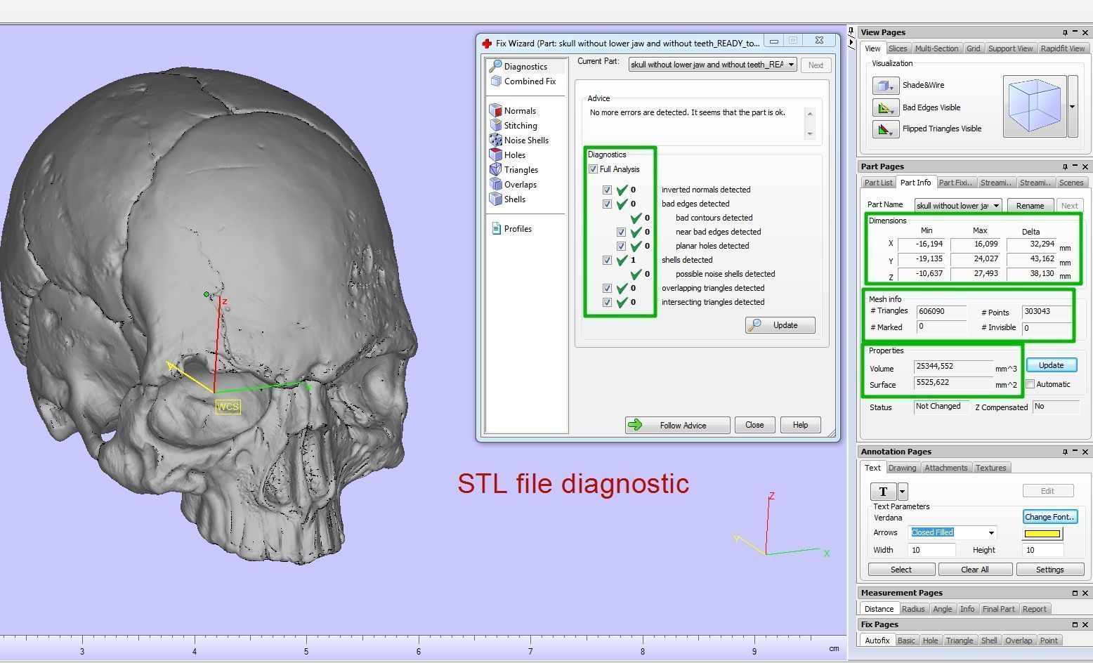Pin the View Pages panel

click(x=1065, y=32)
